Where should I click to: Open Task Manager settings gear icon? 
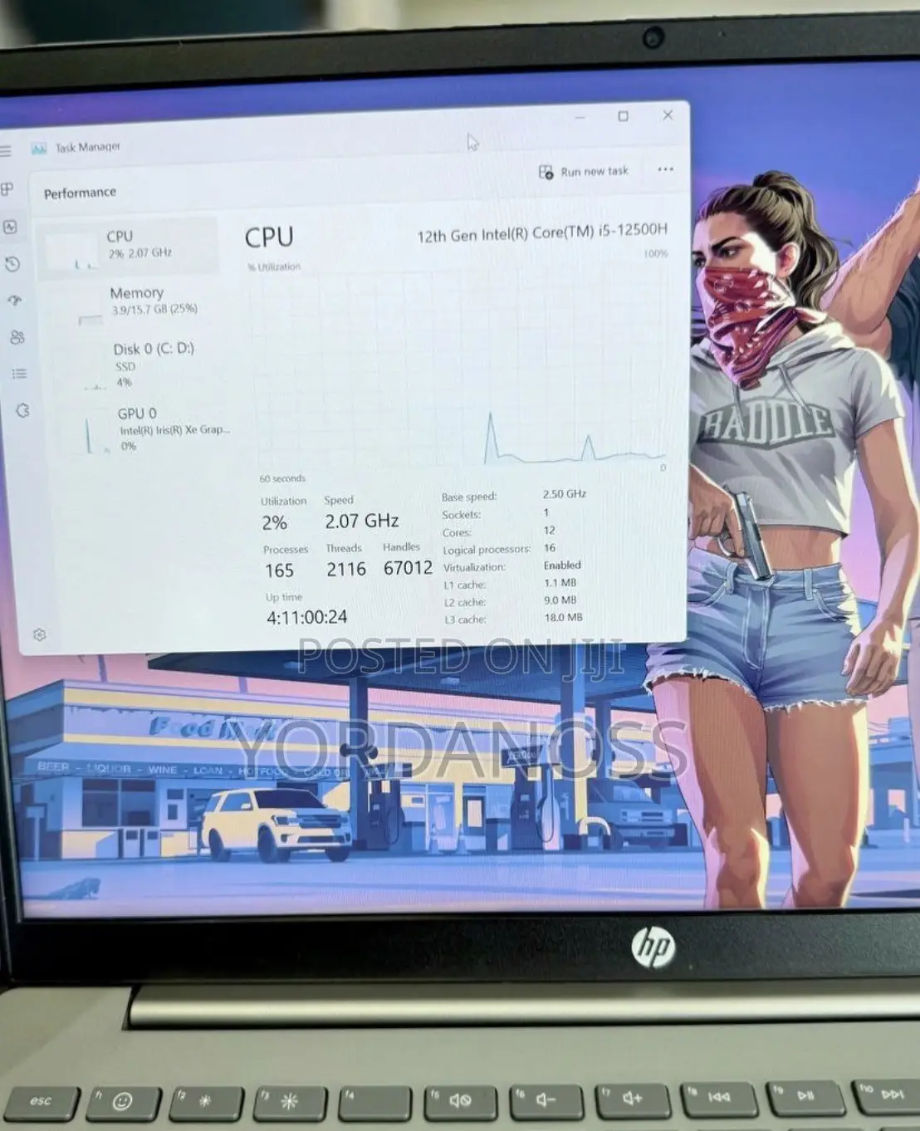tap(39, 634)
